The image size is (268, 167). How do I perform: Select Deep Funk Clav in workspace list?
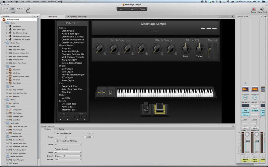tap(69, 86)
